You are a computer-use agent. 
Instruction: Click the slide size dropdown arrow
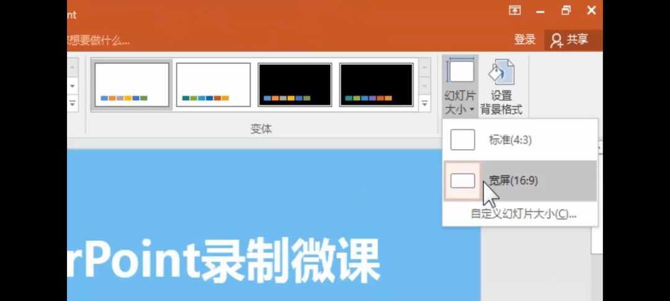click(471, 110)
